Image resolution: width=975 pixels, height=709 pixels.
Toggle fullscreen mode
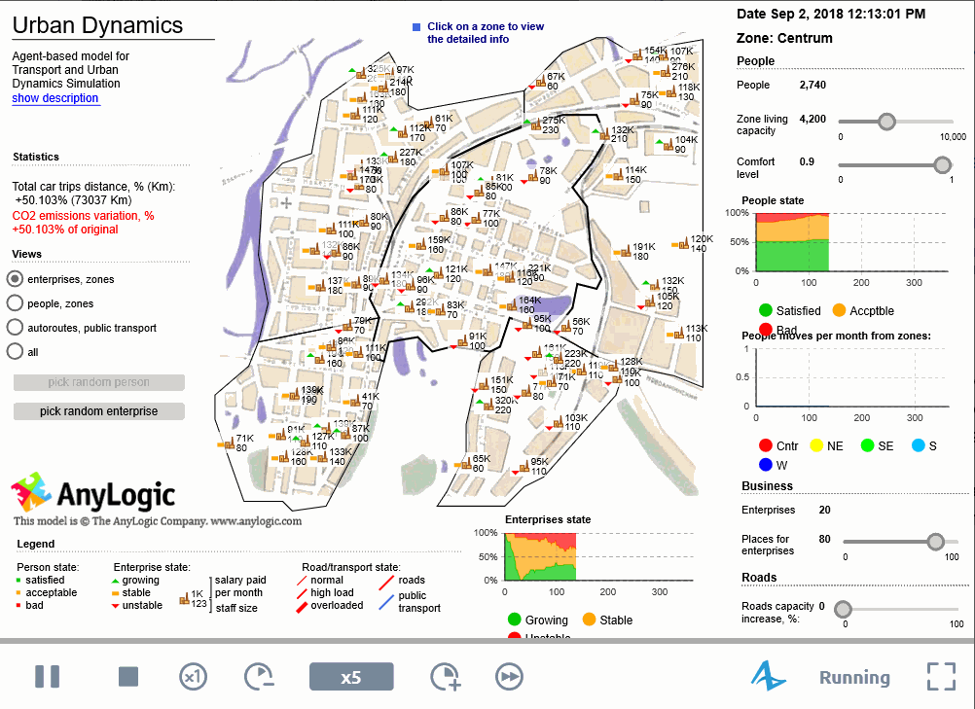coord(941,677)
